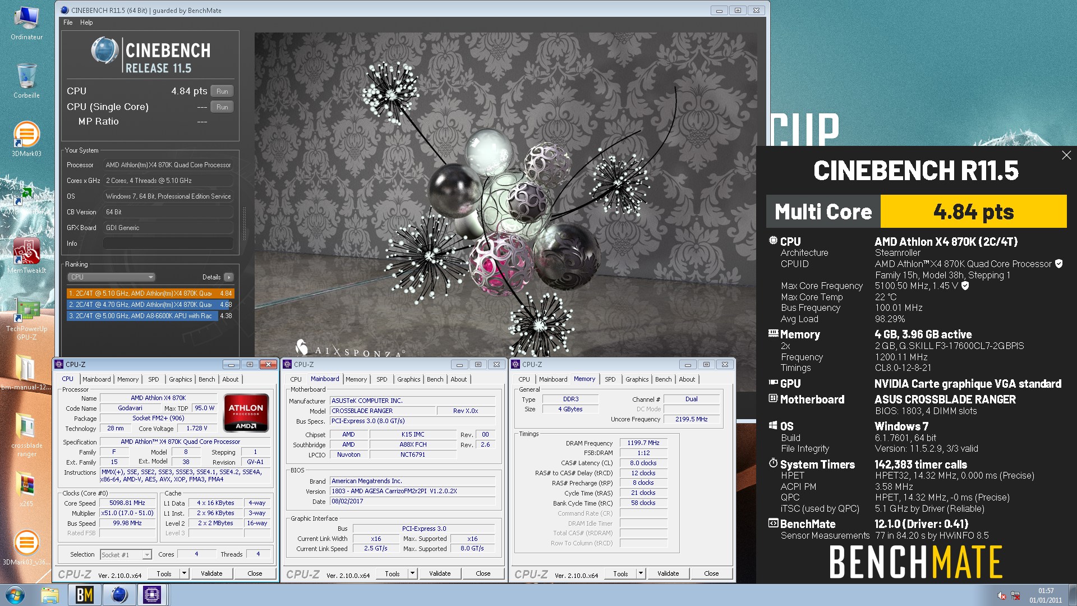Viewport: 1077px width, 606px height.
Task: Click Tools button in first CPU-Z window
Action: pos(164,573)
